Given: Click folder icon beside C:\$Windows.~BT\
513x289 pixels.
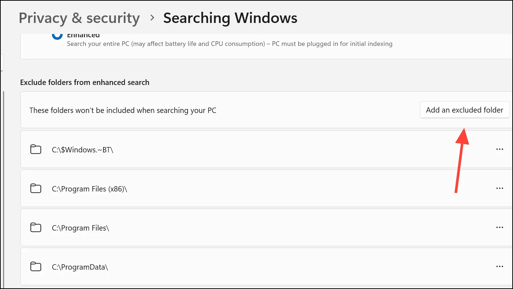Looking at the screenshot, I should pyautogui.click(x=36, y=149).
